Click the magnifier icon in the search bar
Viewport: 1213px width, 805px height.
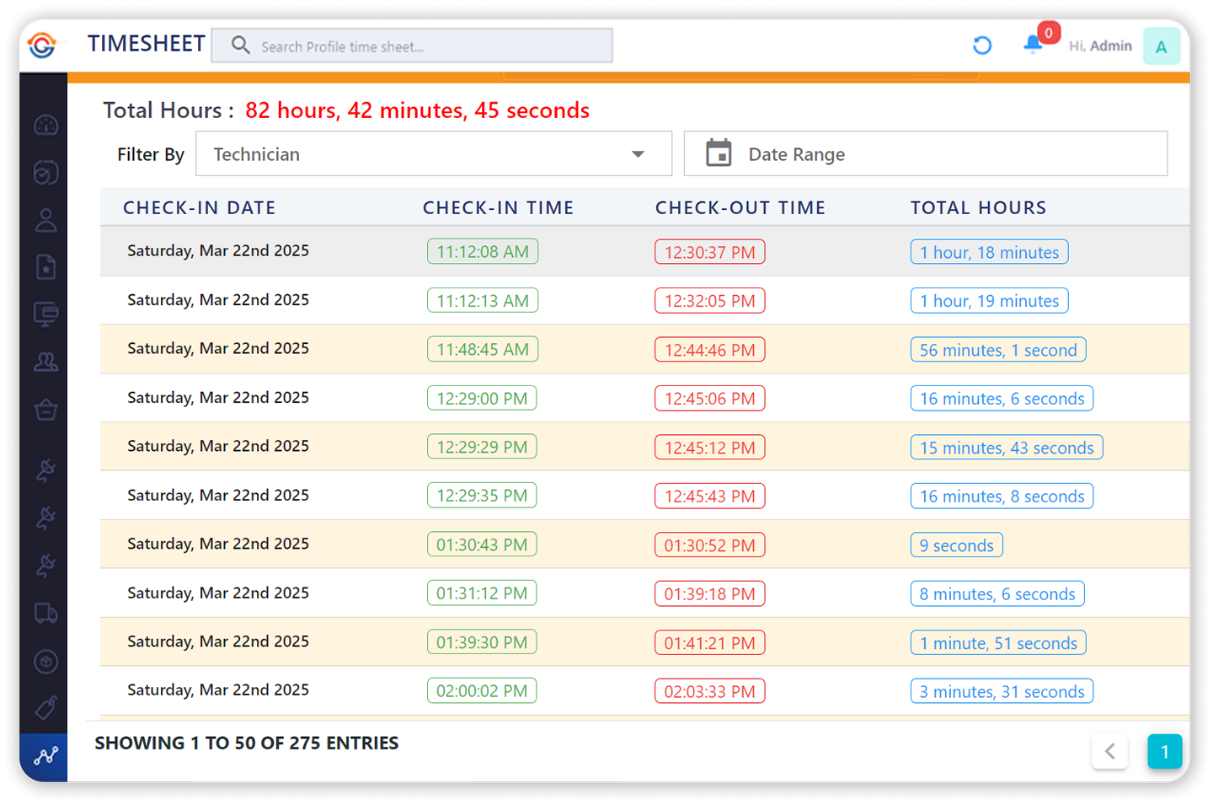(x=241, y=46)
